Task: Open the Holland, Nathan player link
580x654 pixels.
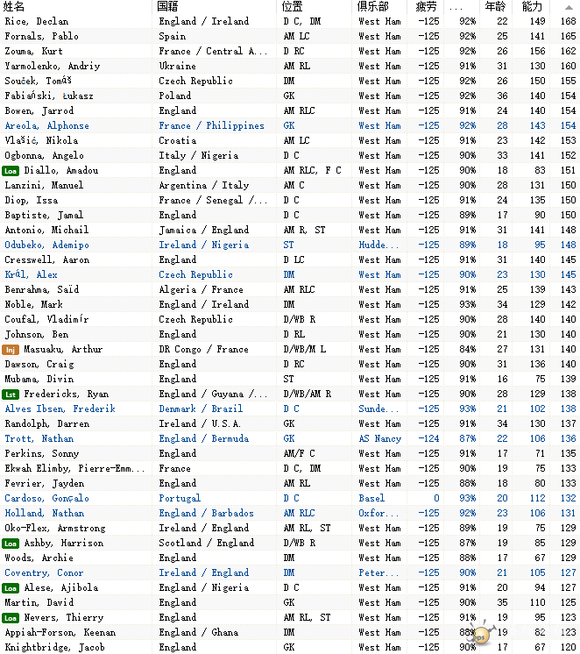Action: pyautogui.click(x=44, y=514)
